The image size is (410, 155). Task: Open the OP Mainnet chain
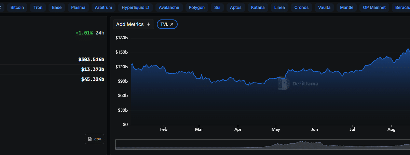click(x=374, y=7)
